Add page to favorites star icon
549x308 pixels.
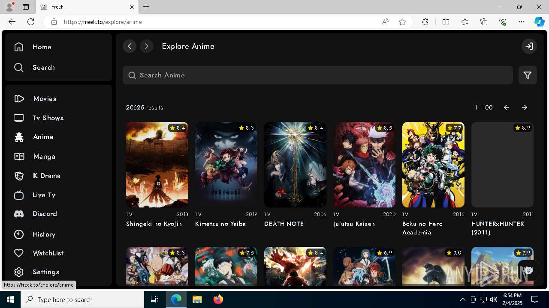pos(402,22)
